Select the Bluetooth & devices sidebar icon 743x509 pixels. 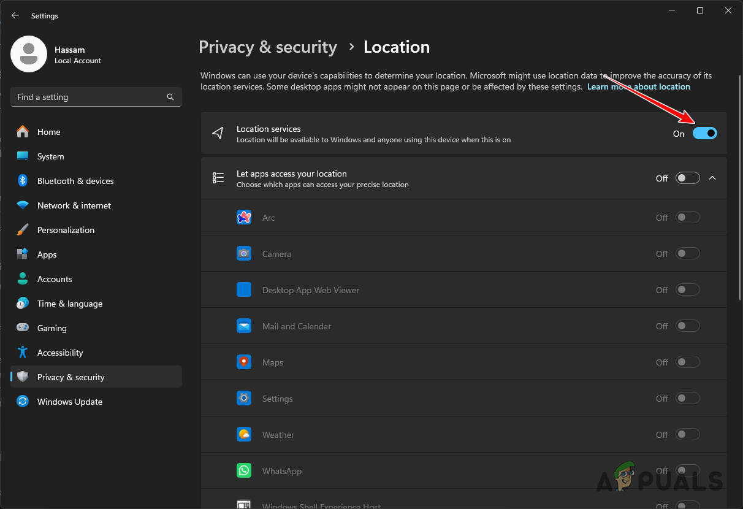coord(23,181)
